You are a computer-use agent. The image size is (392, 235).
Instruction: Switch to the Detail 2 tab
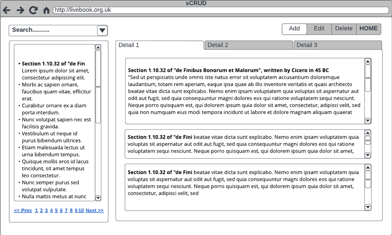coord(248,45)
